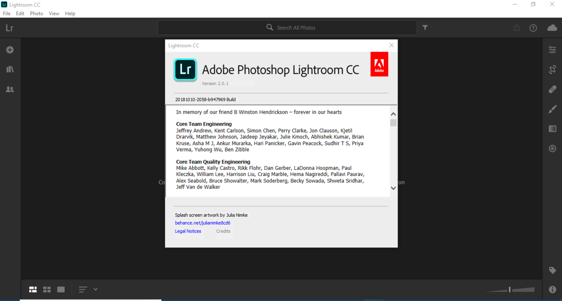
Task: Click the Credits button
Action: (x=223, y=231)
